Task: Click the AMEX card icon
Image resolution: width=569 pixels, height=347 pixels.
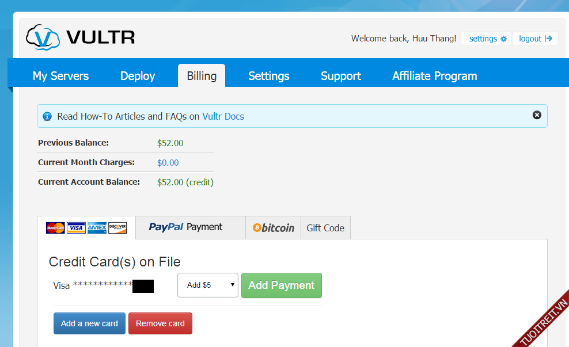Action: click(97, 228)
